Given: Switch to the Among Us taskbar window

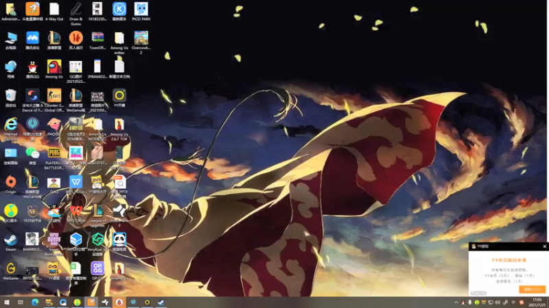Looking at the screenshot, I should click(x=119, y=302).
